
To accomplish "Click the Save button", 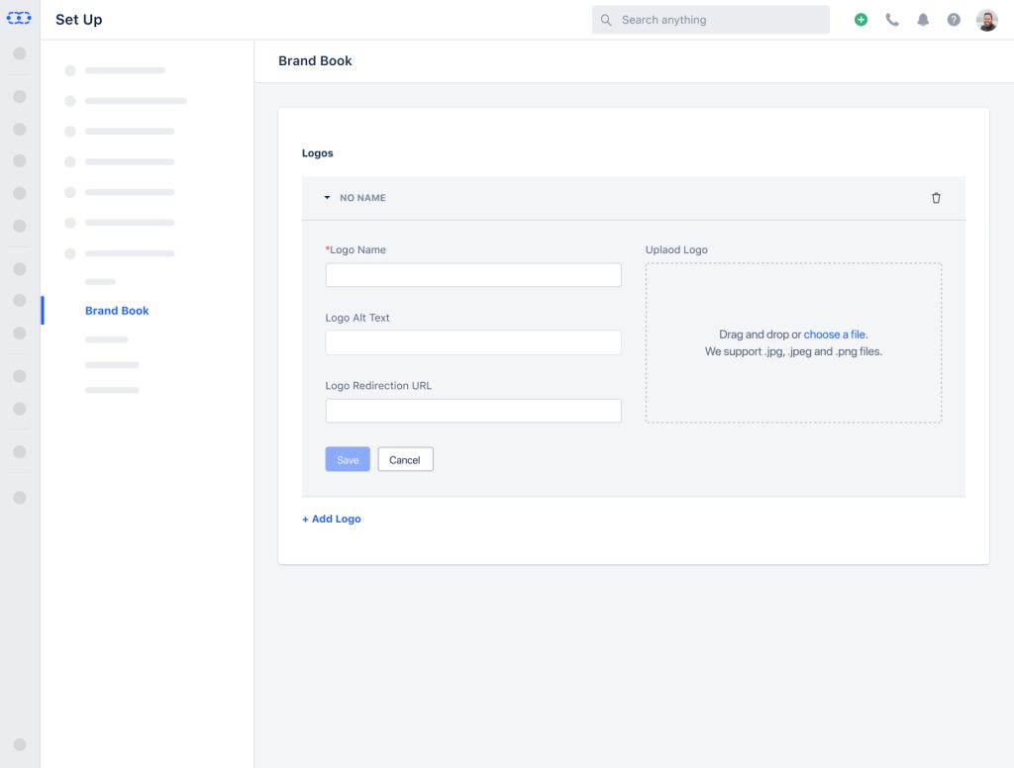I will click(x=348, y=459).
